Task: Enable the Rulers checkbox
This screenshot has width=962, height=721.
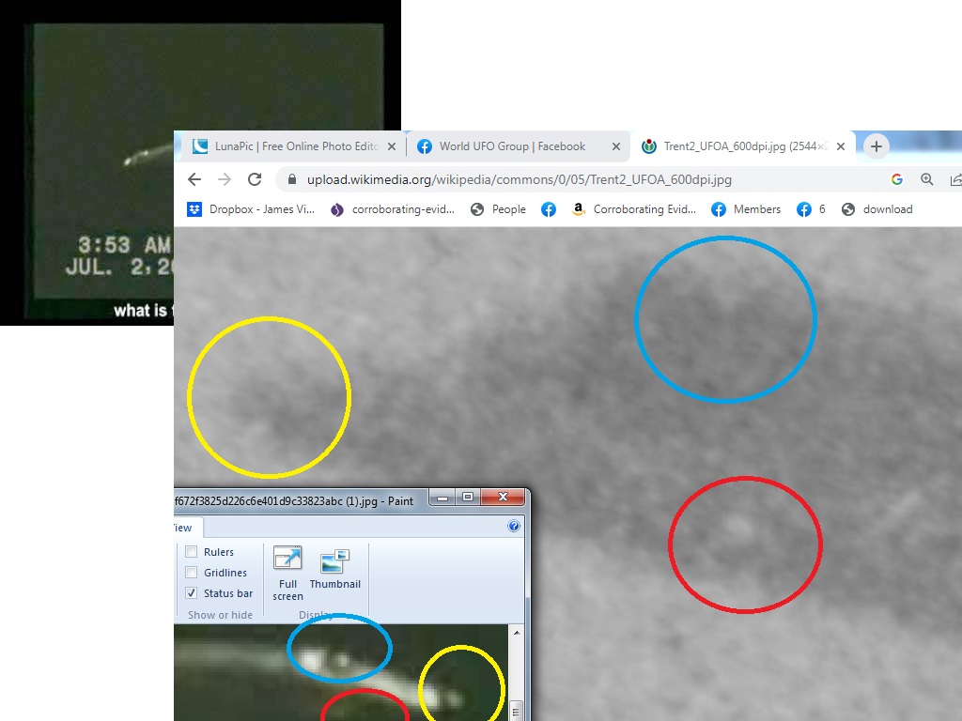Action: click(x=192, y=552)
